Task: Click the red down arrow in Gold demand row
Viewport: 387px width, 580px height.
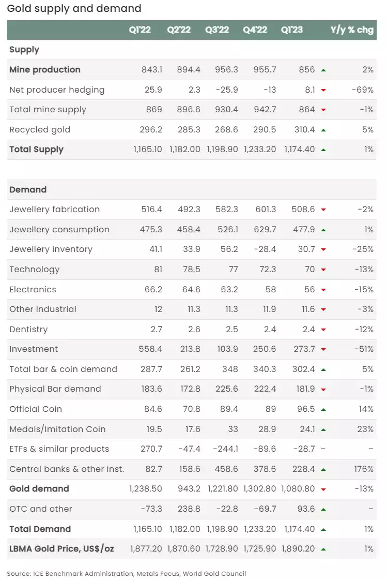Action: coord(323,489)
